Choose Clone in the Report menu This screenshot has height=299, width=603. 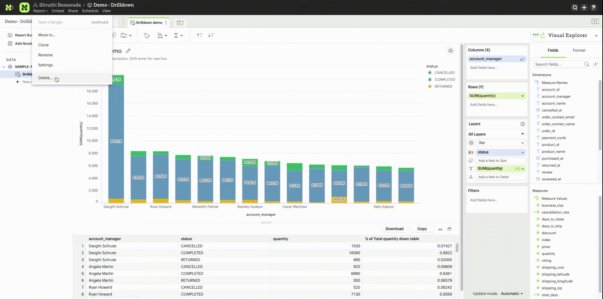pos(72,45)
